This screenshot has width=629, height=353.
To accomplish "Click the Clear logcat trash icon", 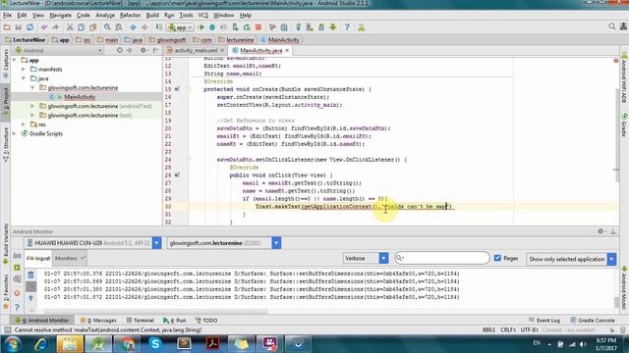I will [x=30, y=275].
